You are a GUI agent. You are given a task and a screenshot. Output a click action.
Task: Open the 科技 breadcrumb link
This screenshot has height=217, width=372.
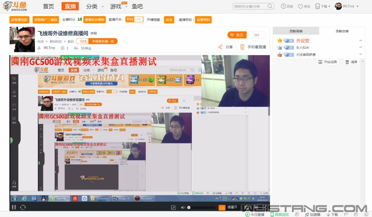(x=41, y=41)
